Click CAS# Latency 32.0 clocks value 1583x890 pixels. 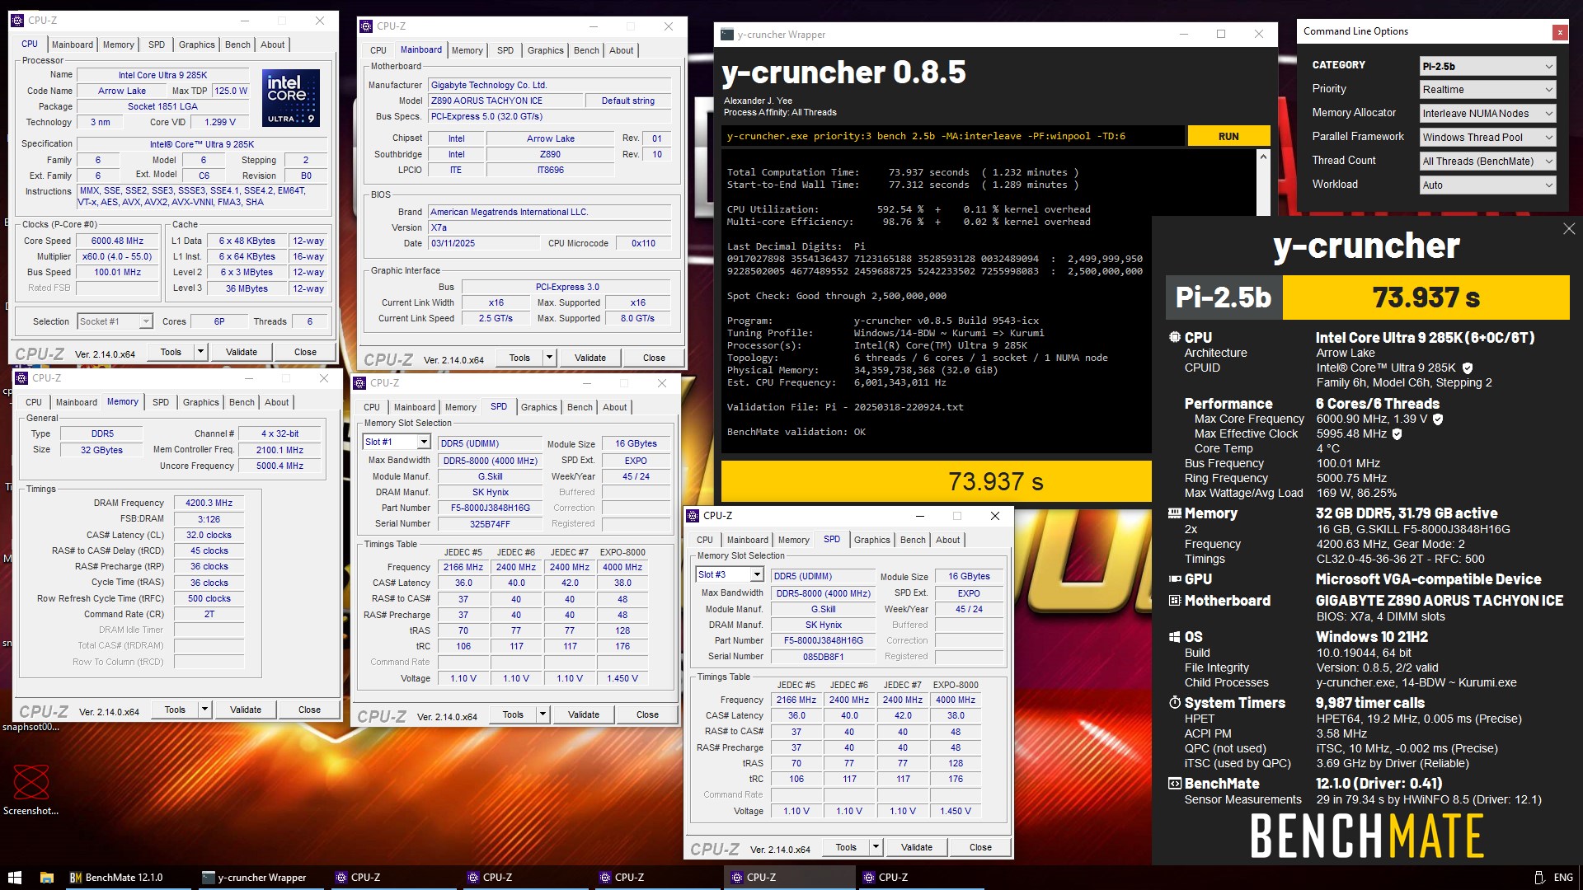(x=209, y=535)
